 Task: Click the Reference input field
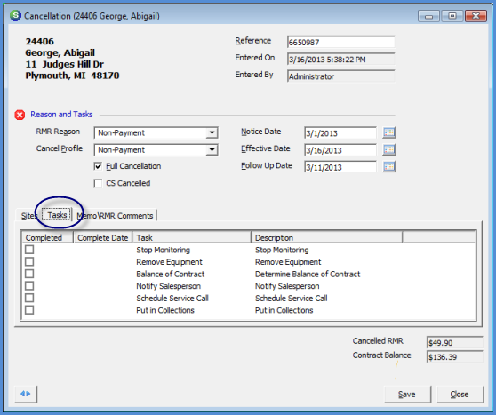point(341,42)
